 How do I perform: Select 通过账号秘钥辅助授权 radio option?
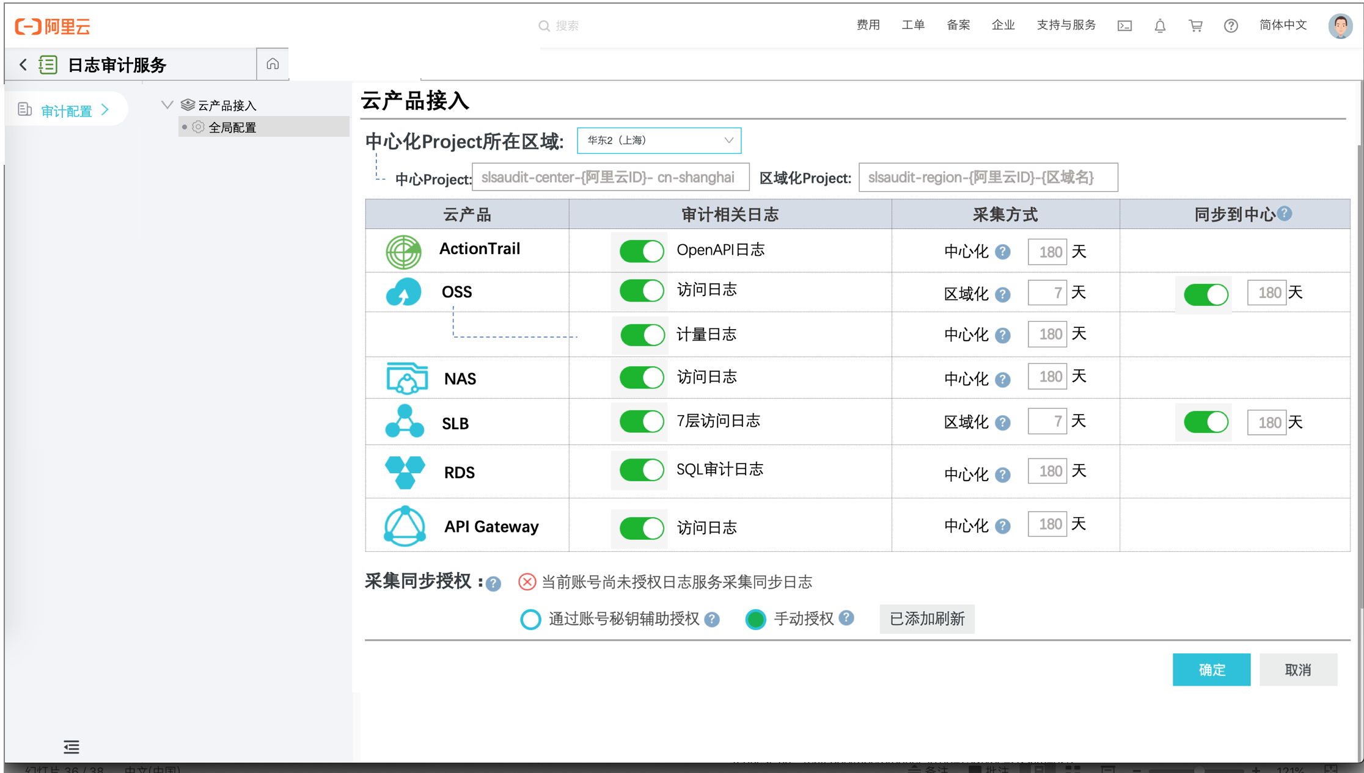click(x=530, y=619)
